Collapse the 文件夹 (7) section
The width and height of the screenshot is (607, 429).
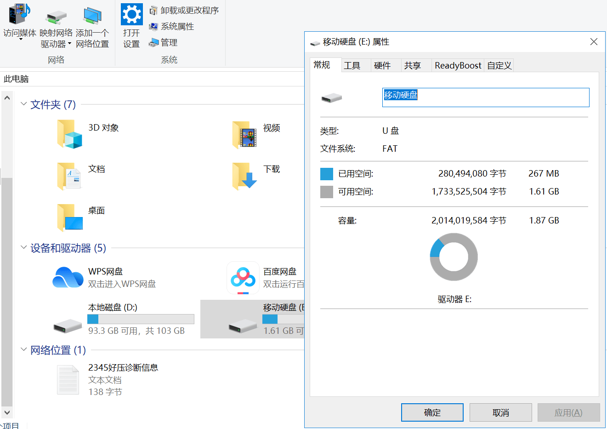(23, 104)
